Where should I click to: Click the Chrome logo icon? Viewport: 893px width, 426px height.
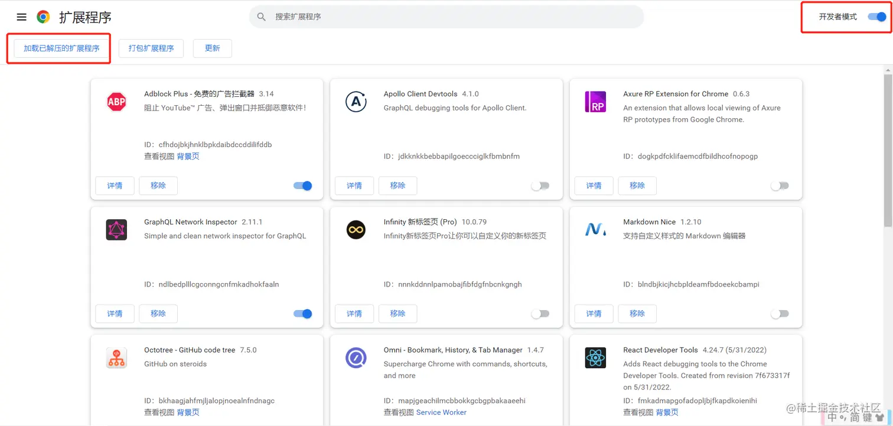click(x=43, y=17)
